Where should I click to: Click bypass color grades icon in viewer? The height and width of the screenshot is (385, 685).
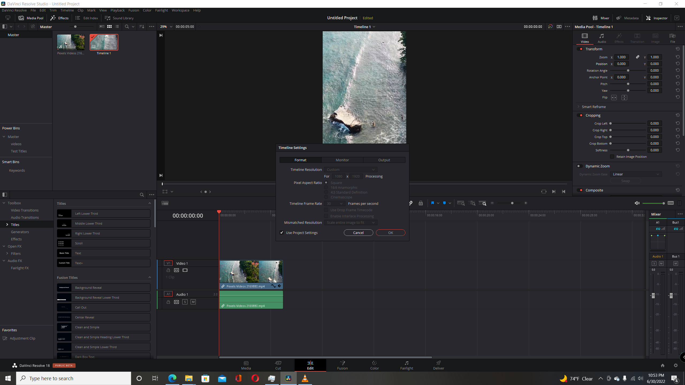click(x=550, y=26)
